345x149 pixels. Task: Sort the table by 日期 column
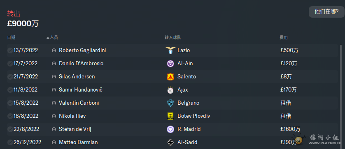11,37
